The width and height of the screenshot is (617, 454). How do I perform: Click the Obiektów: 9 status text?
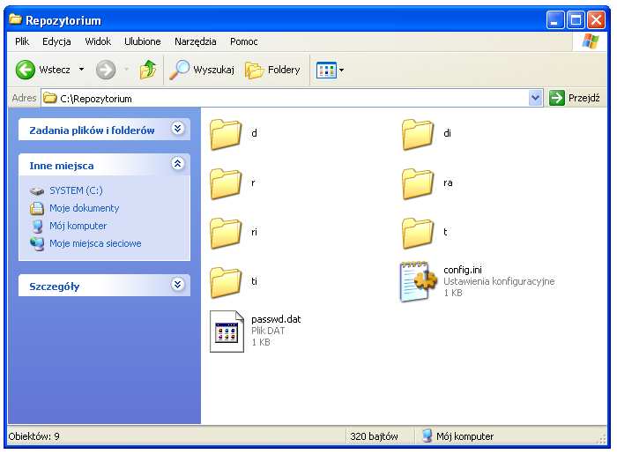coord(33,436)
